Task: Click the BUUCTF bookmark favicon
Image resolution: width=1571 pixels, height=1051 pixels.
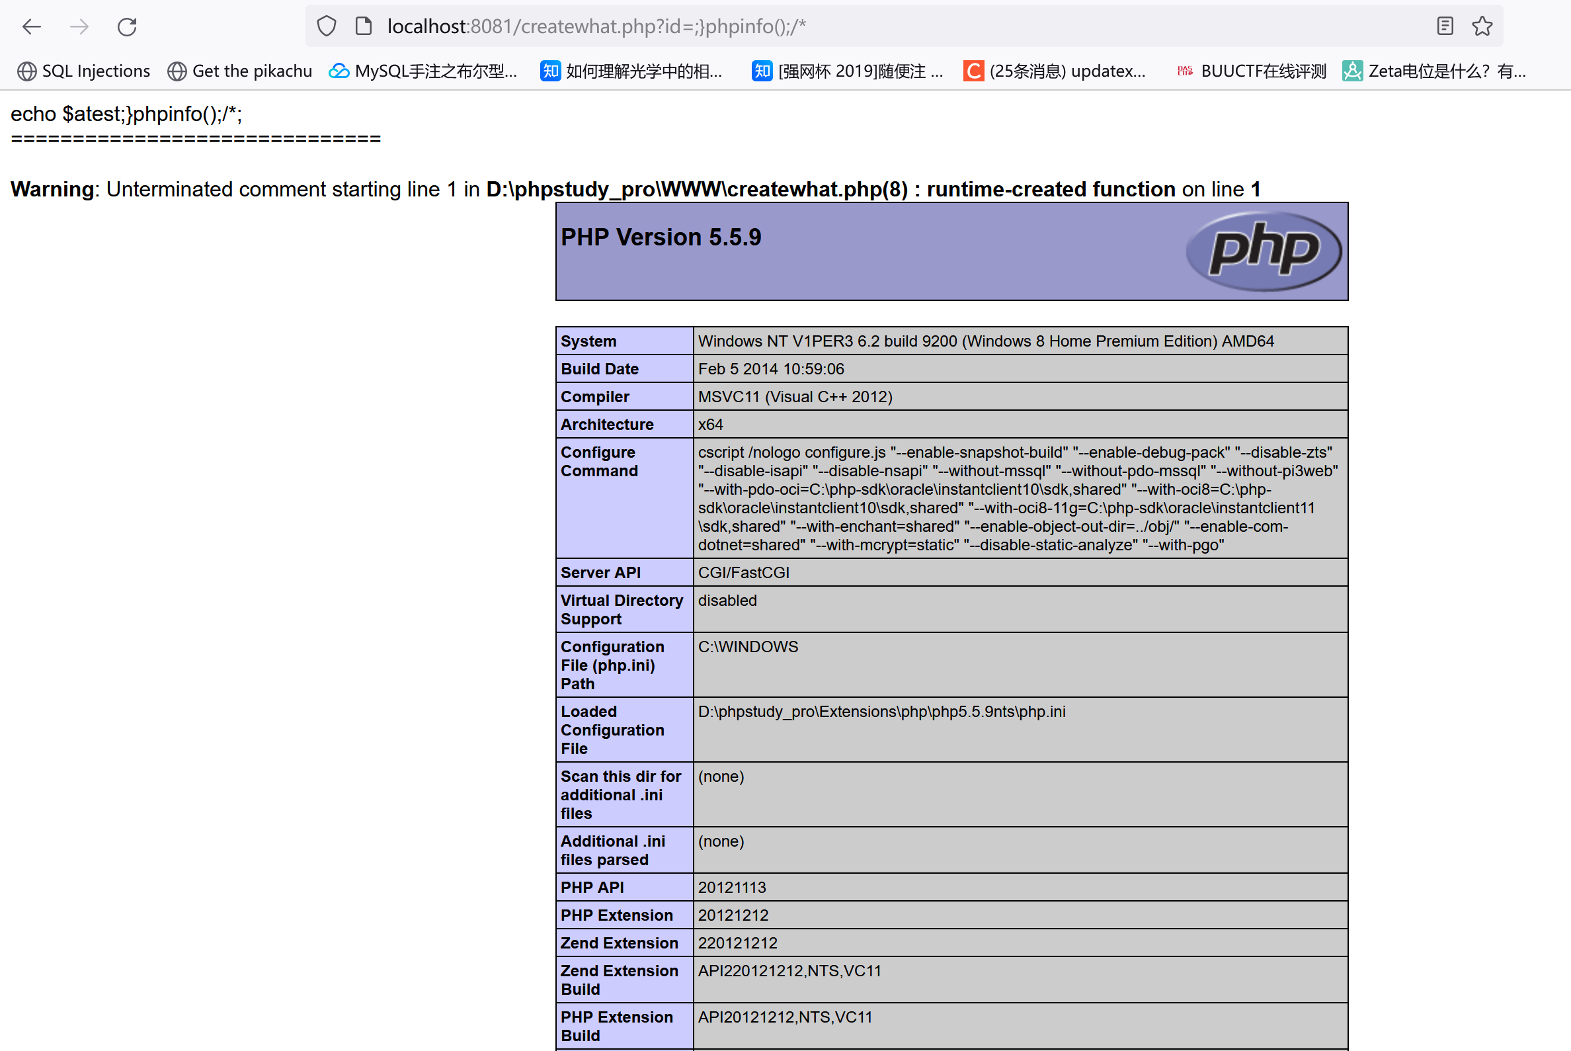Action: pyautogui.click(x=1185, y=71)
